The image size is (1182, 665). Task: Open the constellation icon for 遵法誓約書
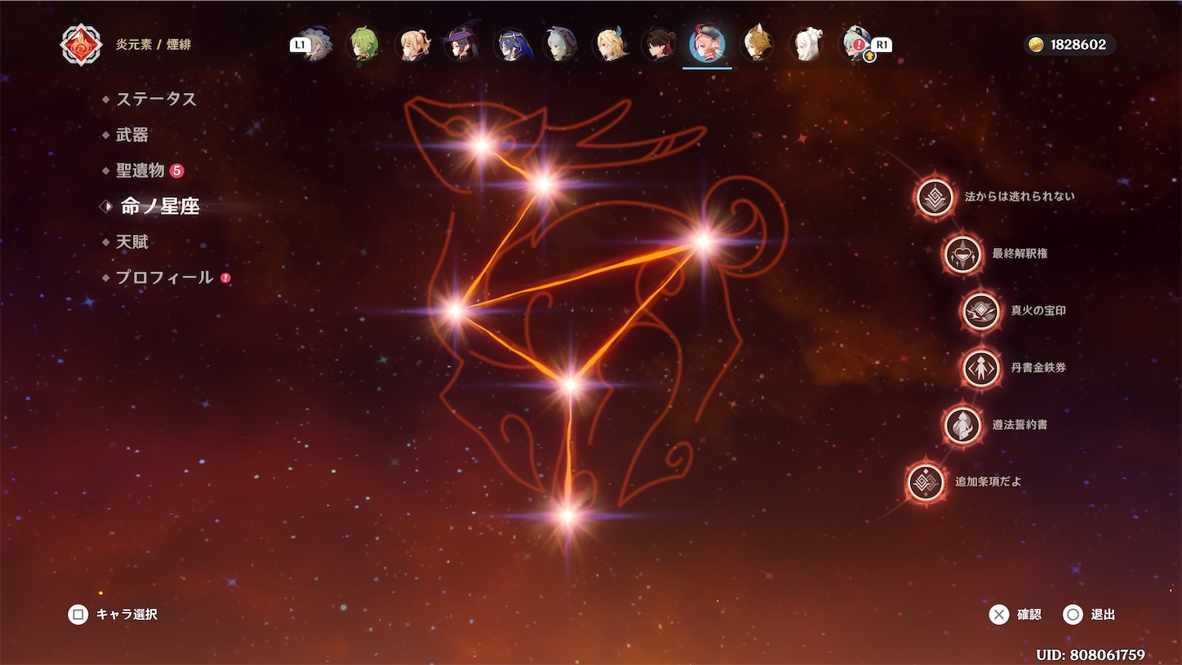click(x=963, y=425)
